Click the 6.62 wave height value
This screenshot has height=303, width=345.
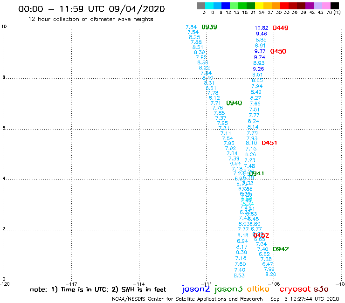click(x=264, y=254)
